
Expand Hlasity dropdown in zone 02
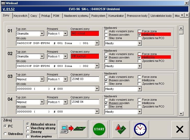(x=139, y=66)
